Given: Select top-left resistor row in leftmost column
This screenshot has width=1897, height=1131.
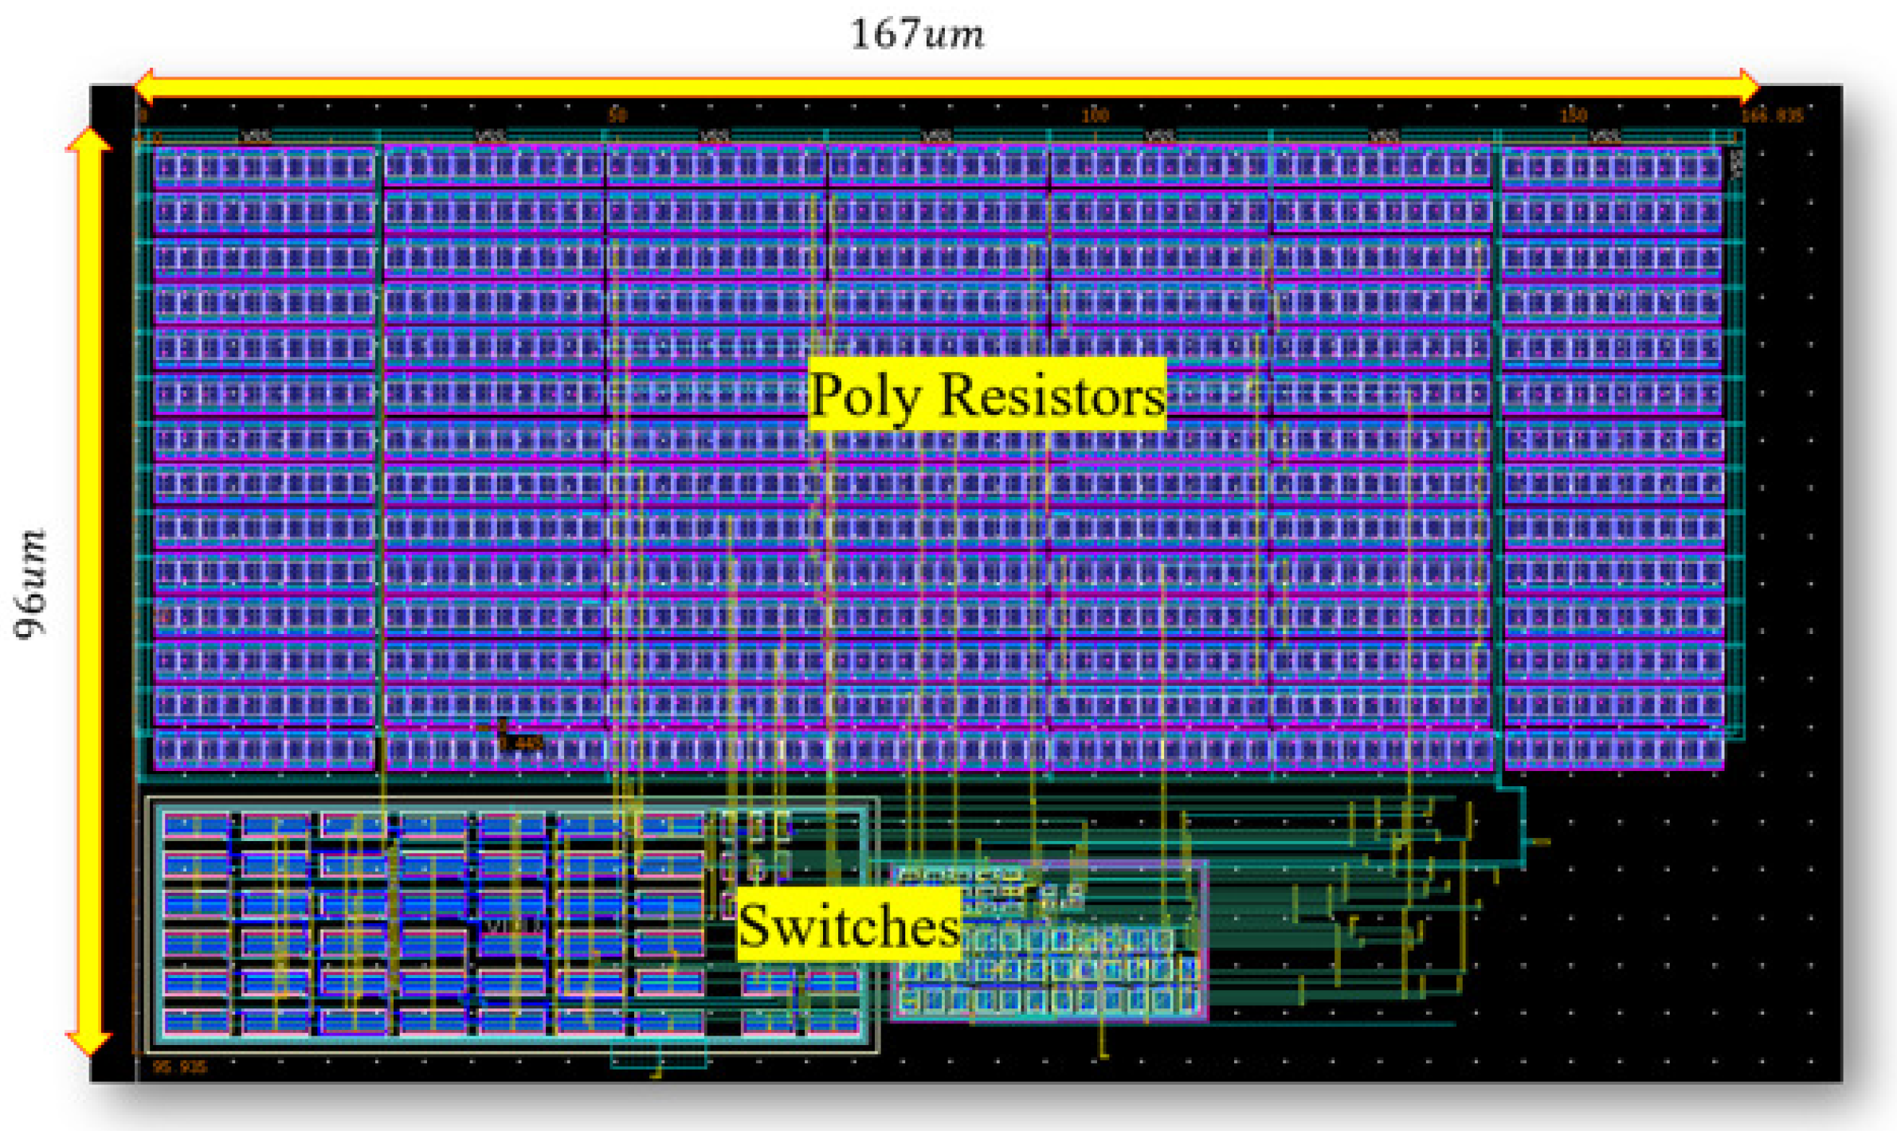Looking at the screenshot, I should (263, 168).
